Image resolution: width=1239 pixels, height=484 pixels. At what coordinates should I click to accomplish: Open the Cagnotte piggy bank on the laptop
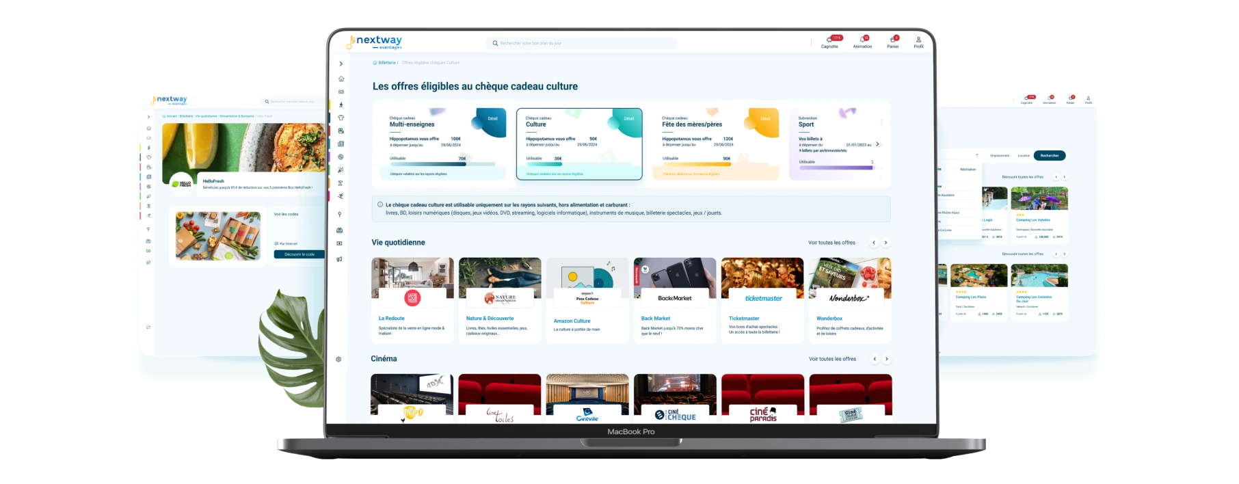coord(829,41)
